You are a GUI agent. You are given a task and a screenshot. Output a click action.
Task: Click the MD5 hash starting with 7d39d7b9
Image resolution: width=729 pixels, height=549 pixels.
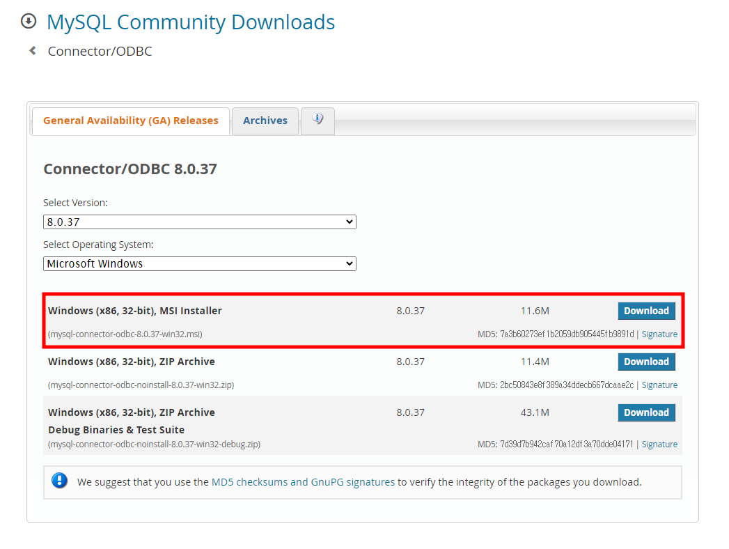point(566,444)
